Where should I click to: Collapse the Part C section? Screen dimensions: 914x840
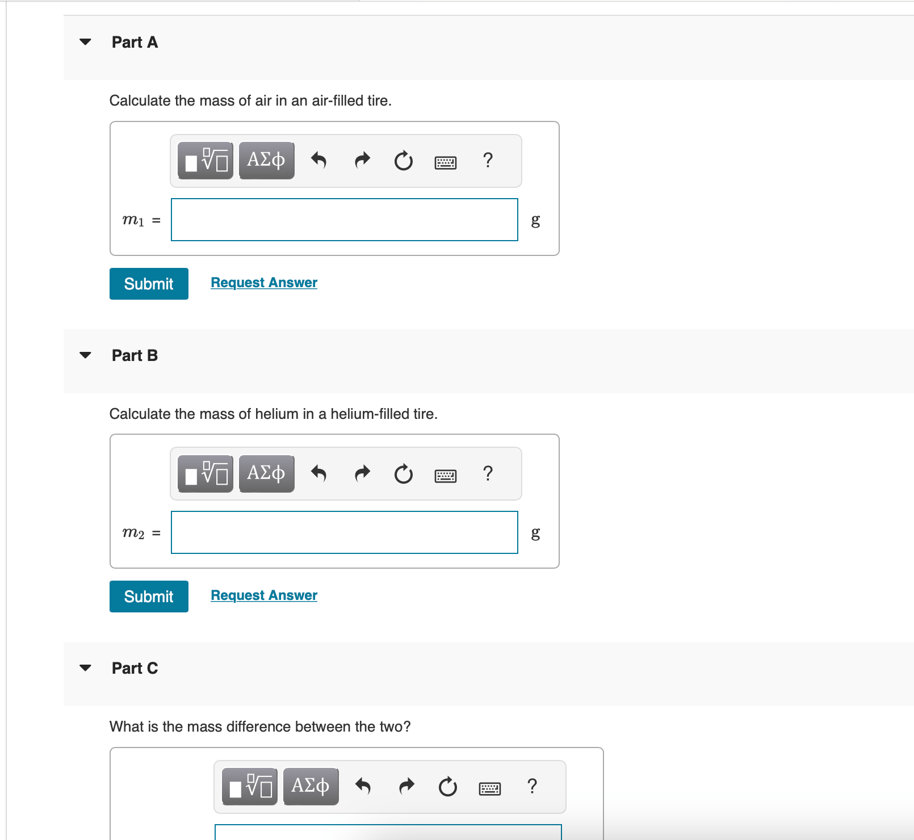pyautogui.click(x=85, y=668)
